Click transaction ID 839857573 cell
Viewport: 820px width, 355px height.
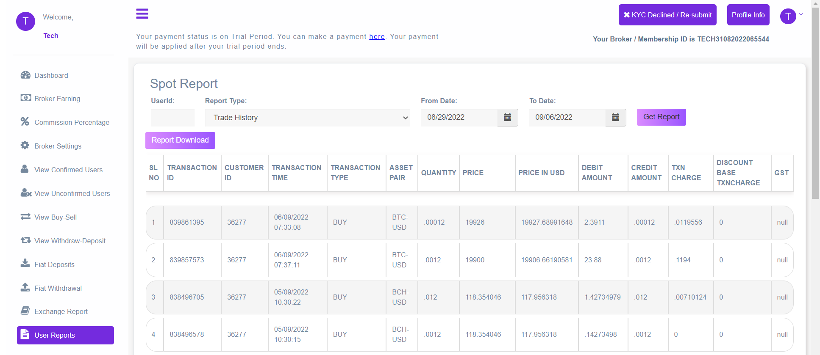click(192, 260)
